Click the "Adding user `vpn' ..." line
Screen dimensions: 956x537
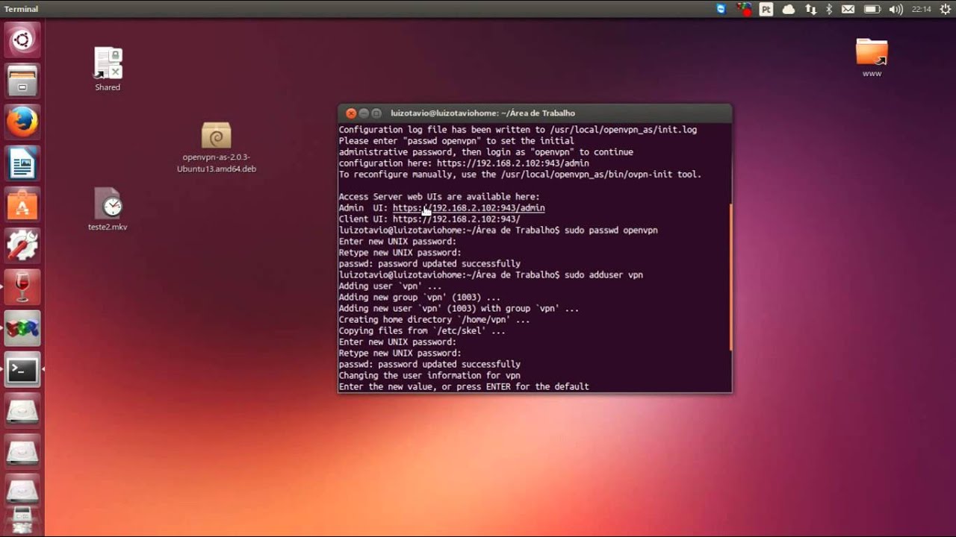pyautogui.click(x=390, y=286)
